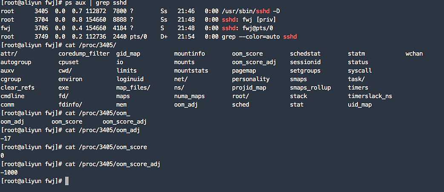Click the numa_maps file name
Screen dimensions: 444x192
click(189, 96)
